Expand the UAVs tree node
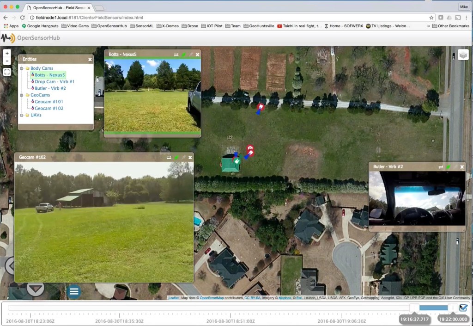The width and height of the screenshot is (473, 326). [x=22, y=115]
